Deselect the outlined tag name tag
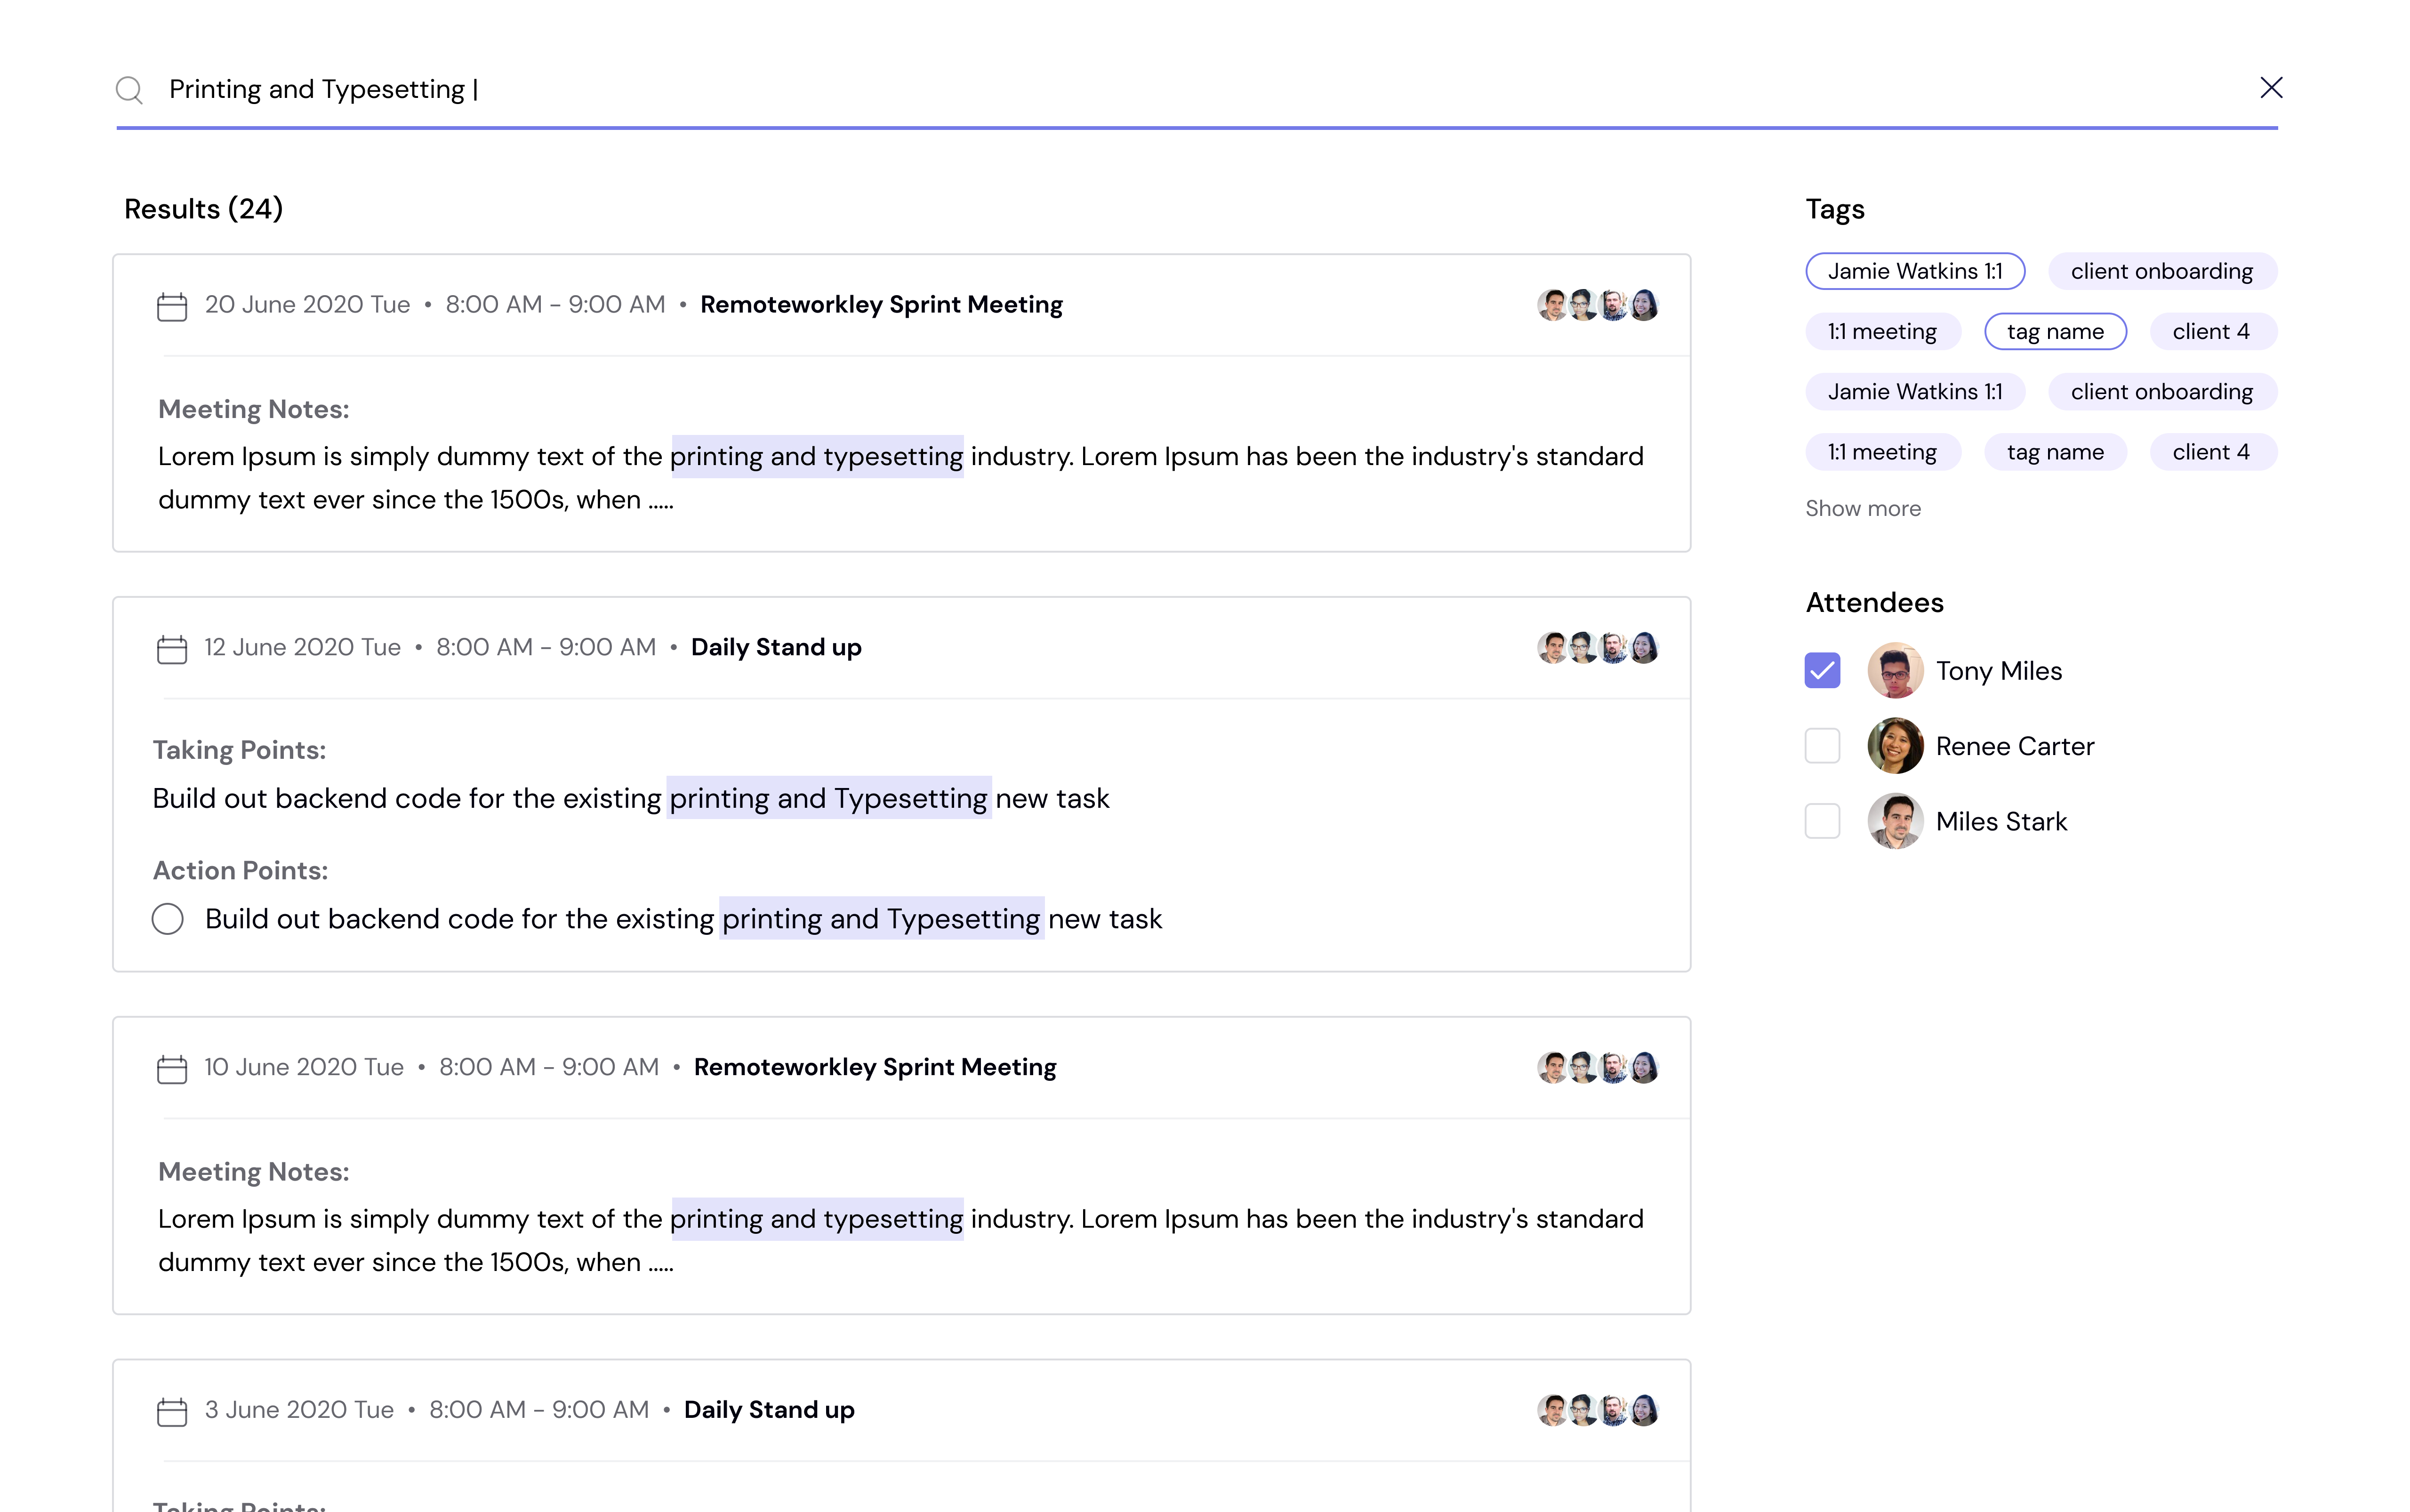Viewport: 2410px width, 1512px height. tap(2055, 331)
